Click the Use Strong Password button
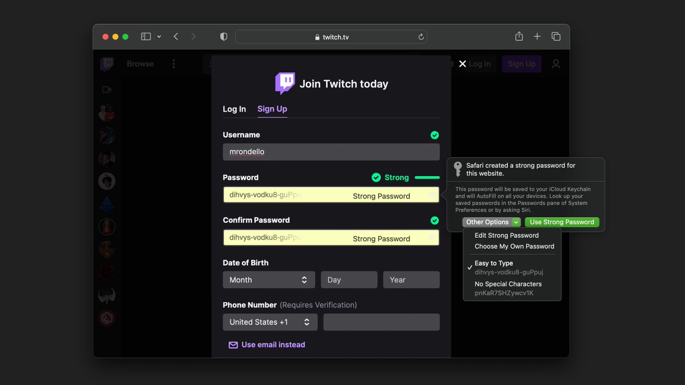The image size is (685, 385). [x=562, y=222]
